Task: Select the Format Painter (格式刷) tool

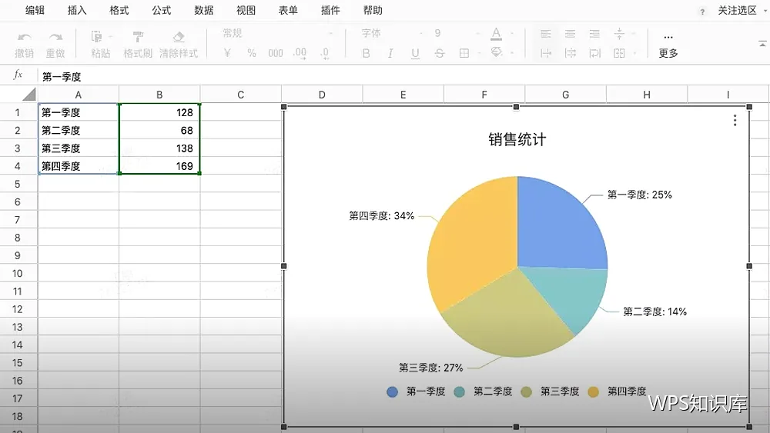Action: coord(138,37)
